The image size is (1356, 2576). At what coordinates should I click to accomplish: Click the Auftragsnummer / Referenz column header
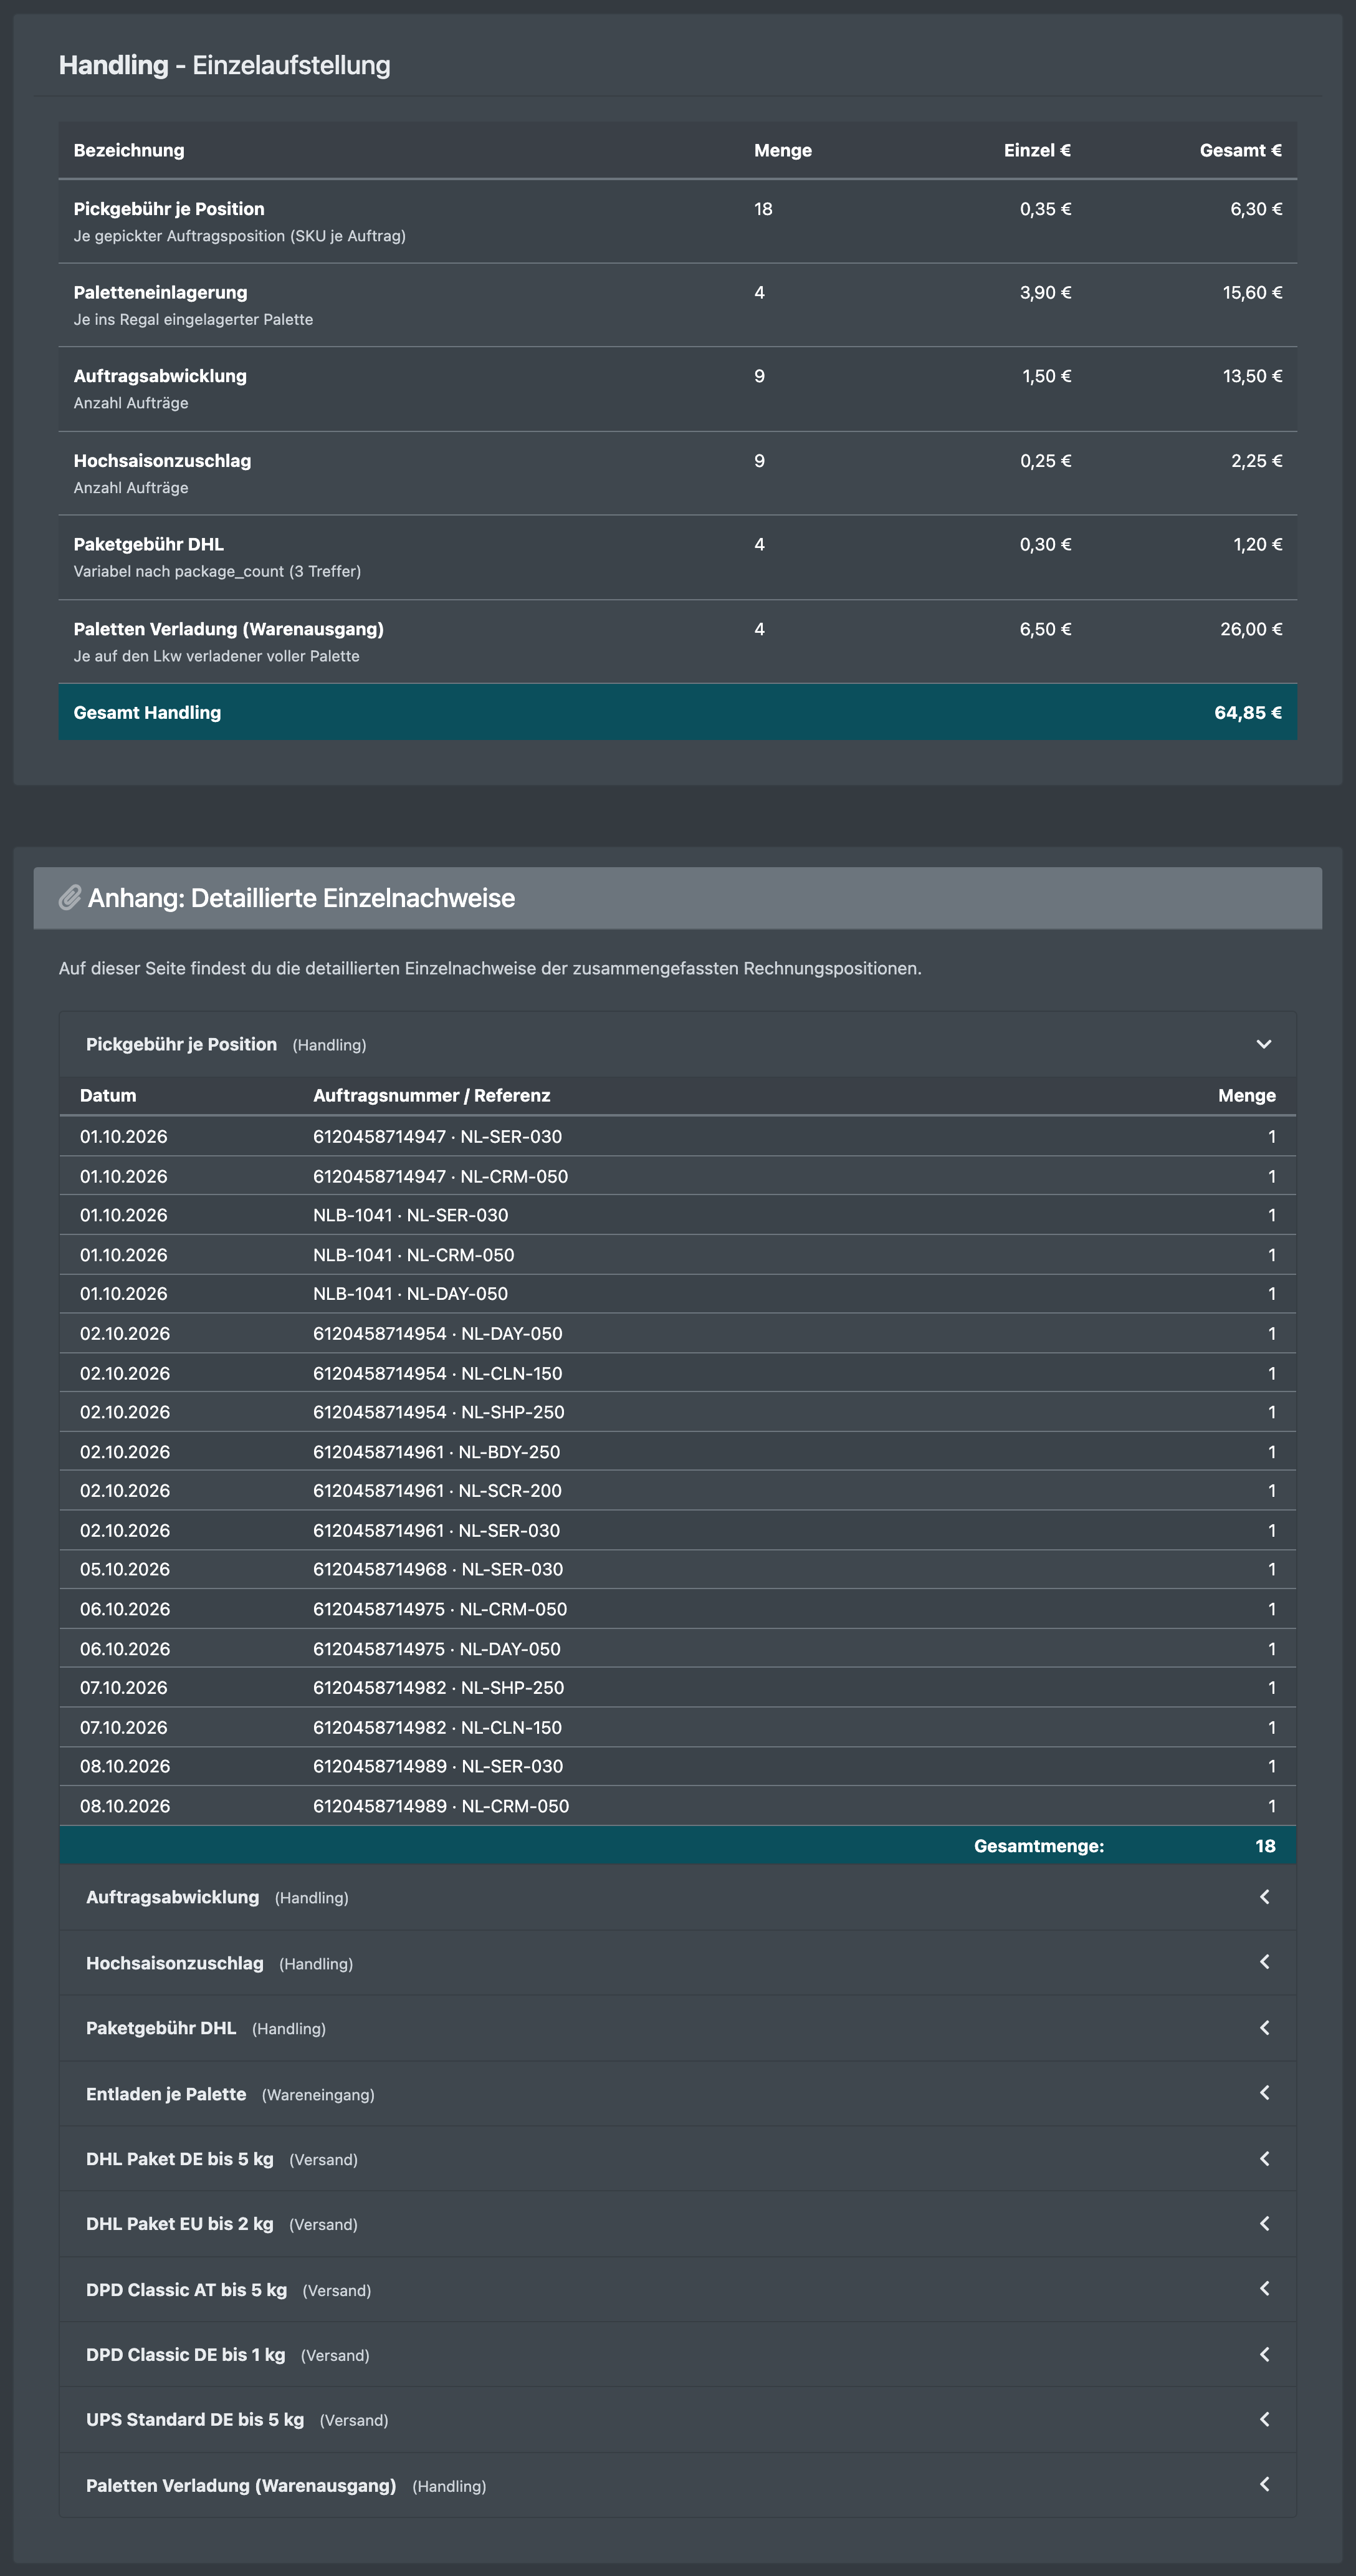432,1095
